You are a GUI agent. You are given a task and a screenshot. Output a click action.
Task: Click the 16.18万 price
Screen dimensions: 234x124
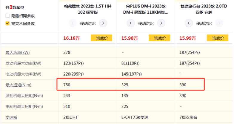(72, 38)
